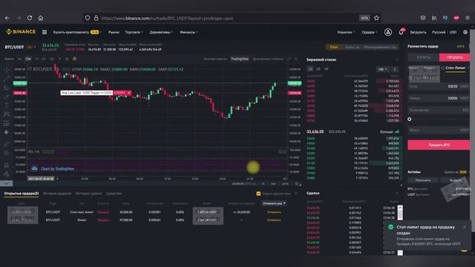This screenshot has width=475, height=267.
Task: Select the red Sell tab
Action: click(x=455, y=57)
